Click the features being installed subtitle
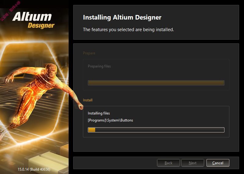Screen dimensions: 244x174 click(x=128, y=29)
